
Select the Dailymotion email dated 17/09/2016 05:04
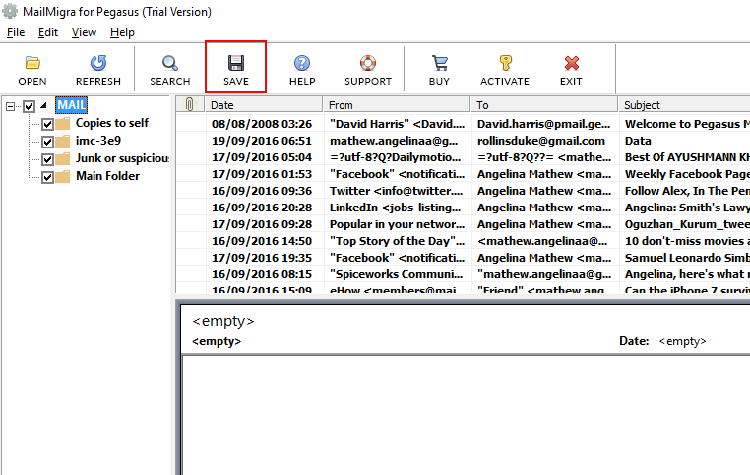(x=463, y=157)
